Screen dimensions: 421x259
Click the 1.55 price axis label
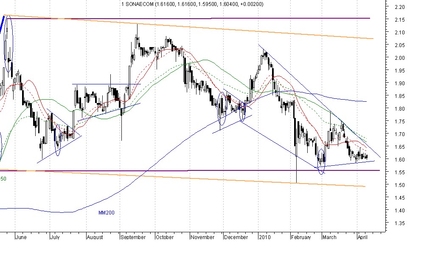coord(399,173)
